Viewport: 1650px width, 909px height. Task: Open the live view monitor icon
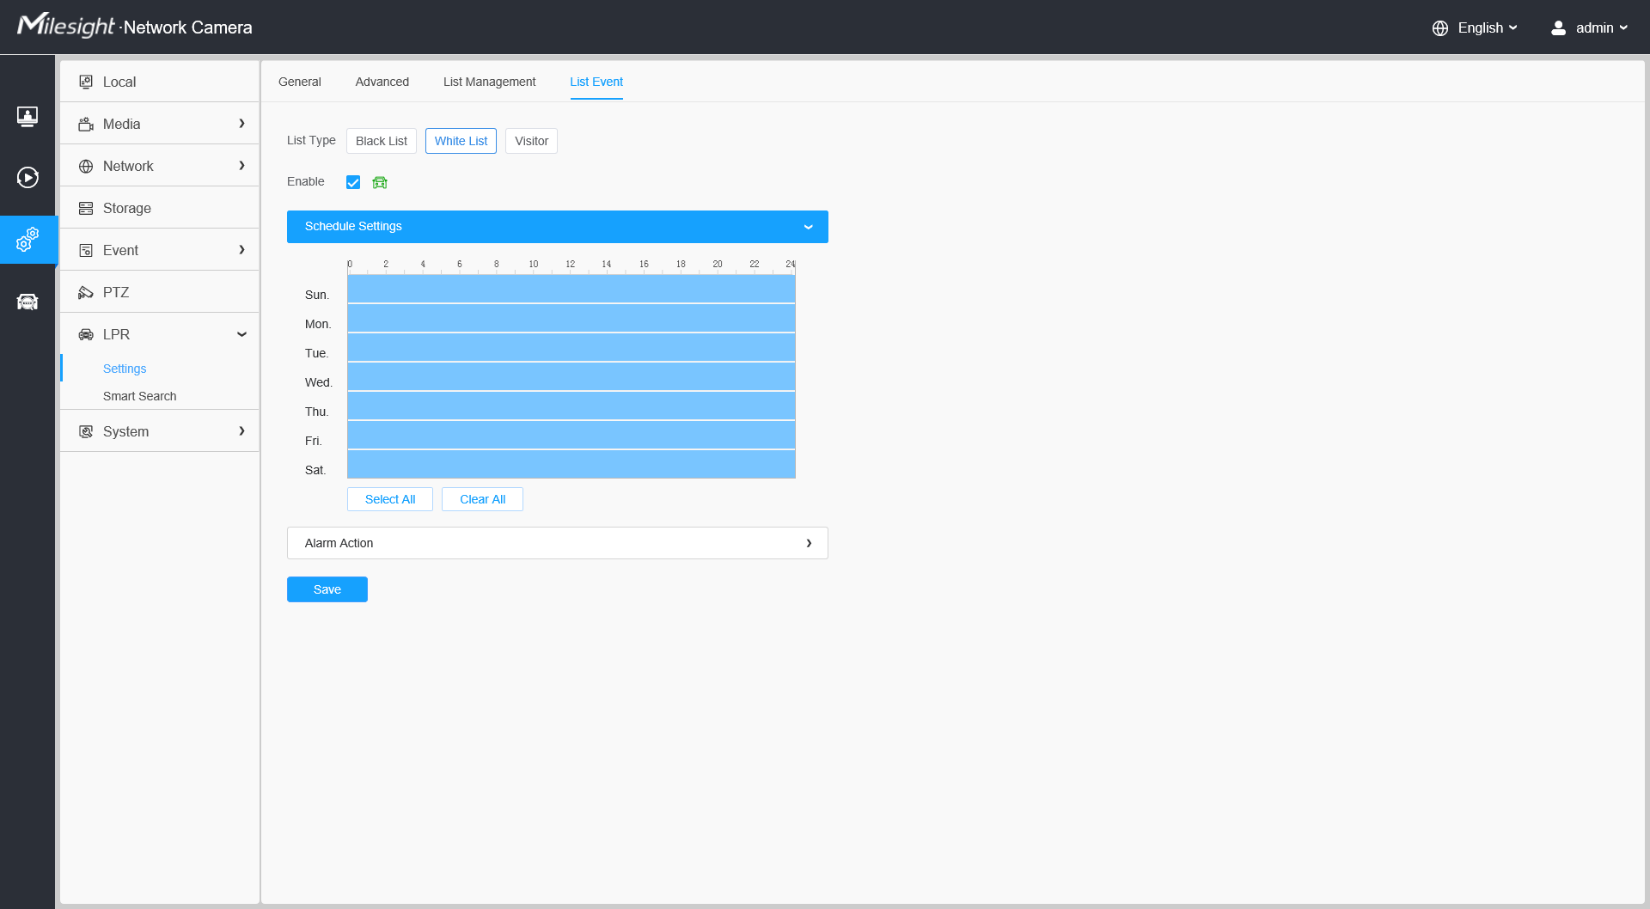click(x=27, y=116)
